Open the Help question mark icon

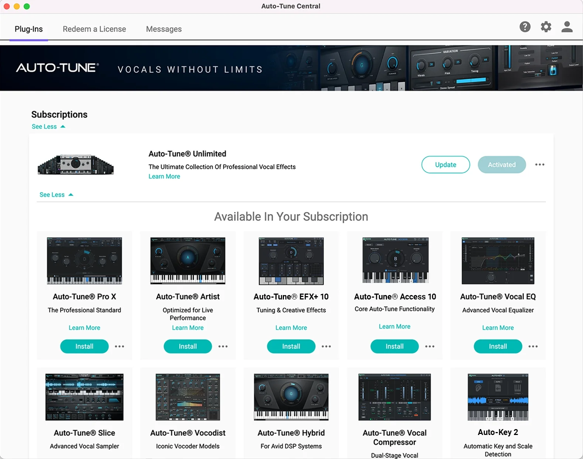[x=525, y=27]
